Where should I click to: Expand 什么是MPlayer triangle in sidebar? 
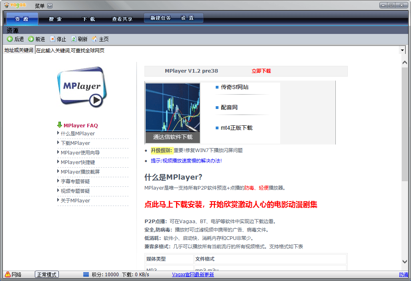(58, 133)
